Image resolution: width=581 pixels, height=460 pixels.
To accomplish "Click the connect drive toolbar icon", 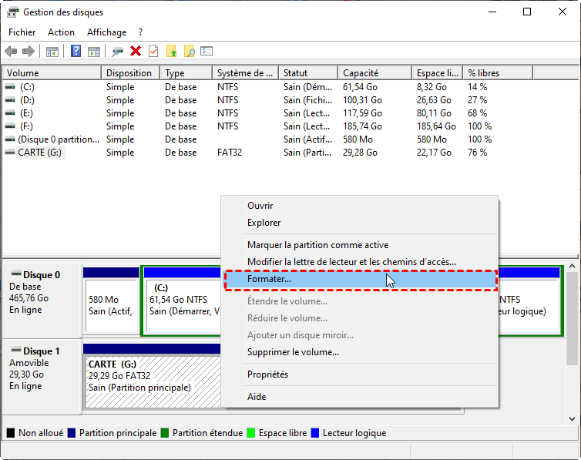I will coord(117,52).
